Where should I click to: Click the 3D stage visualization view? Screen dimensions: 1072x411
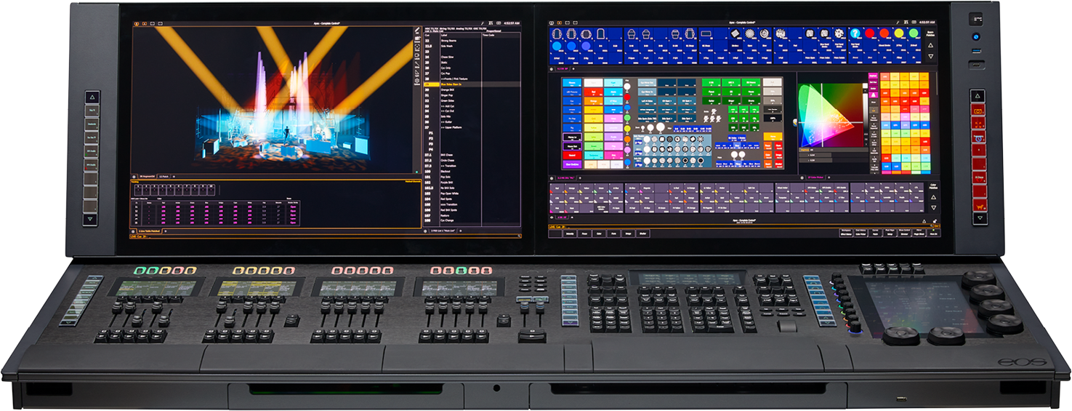(x=276, y=102)
